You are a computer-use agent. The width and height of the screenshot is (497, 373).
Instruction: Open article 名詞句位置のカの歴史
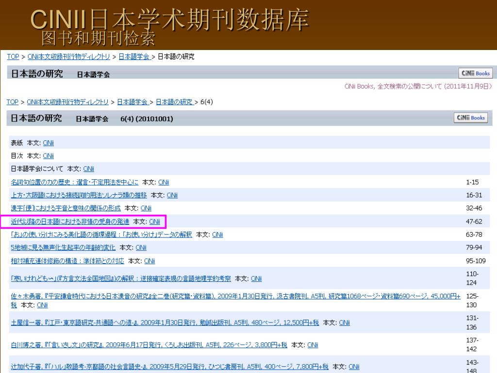point(74,182)
